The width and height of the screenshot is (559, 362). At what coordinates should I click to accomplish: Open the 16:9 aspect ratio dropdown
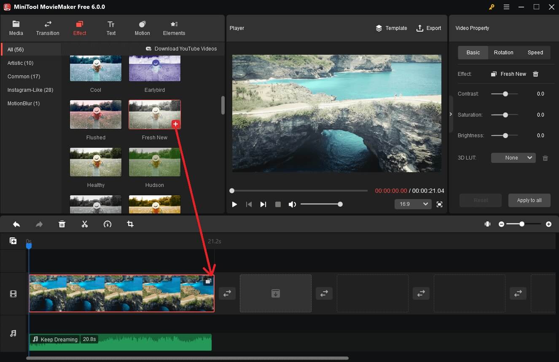pos(413,204)
